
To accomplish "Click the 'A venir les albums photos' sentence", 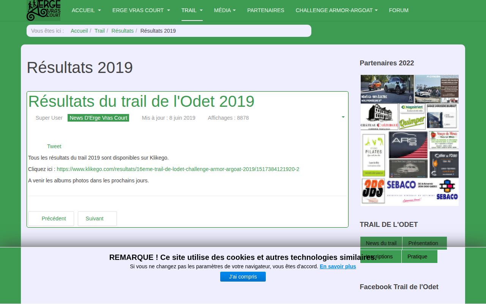I will [x=88, y=180].
